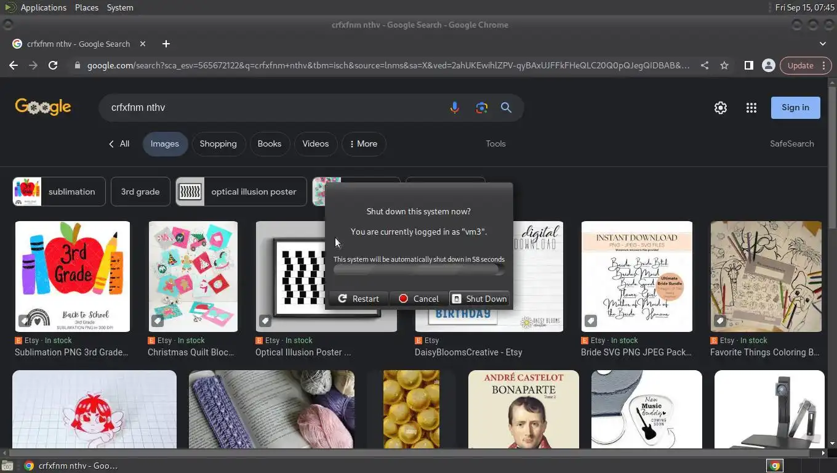Click the tag icon on Christmas Quilt image

pos(158,321)
